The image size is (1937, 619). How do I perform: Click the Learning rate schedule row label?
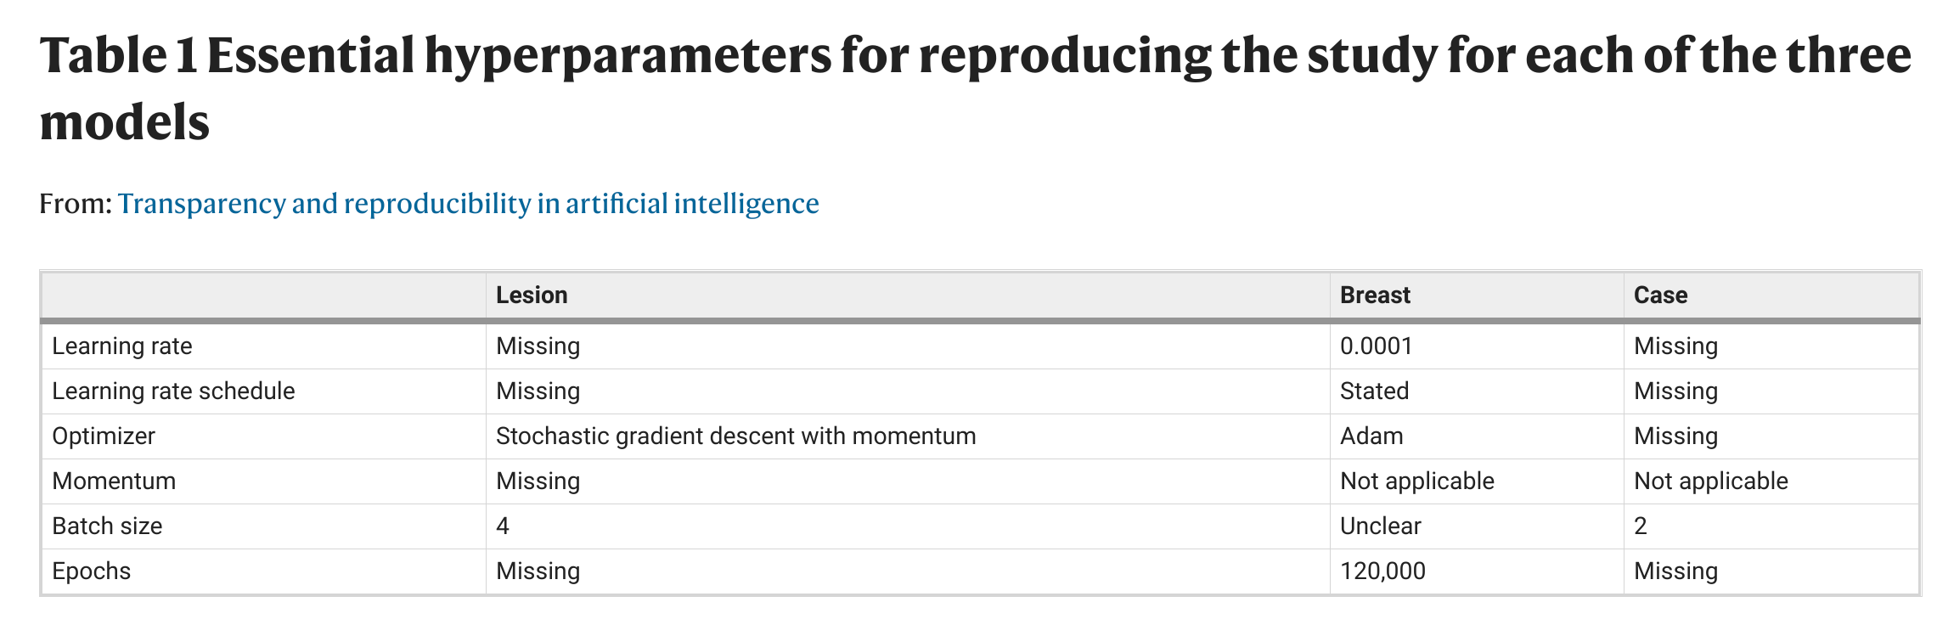tap(173, 391)
